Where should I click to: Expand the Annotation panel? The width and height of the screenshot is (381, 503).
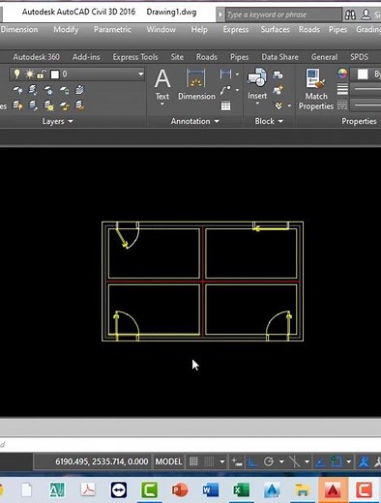(x=194, y=121)
